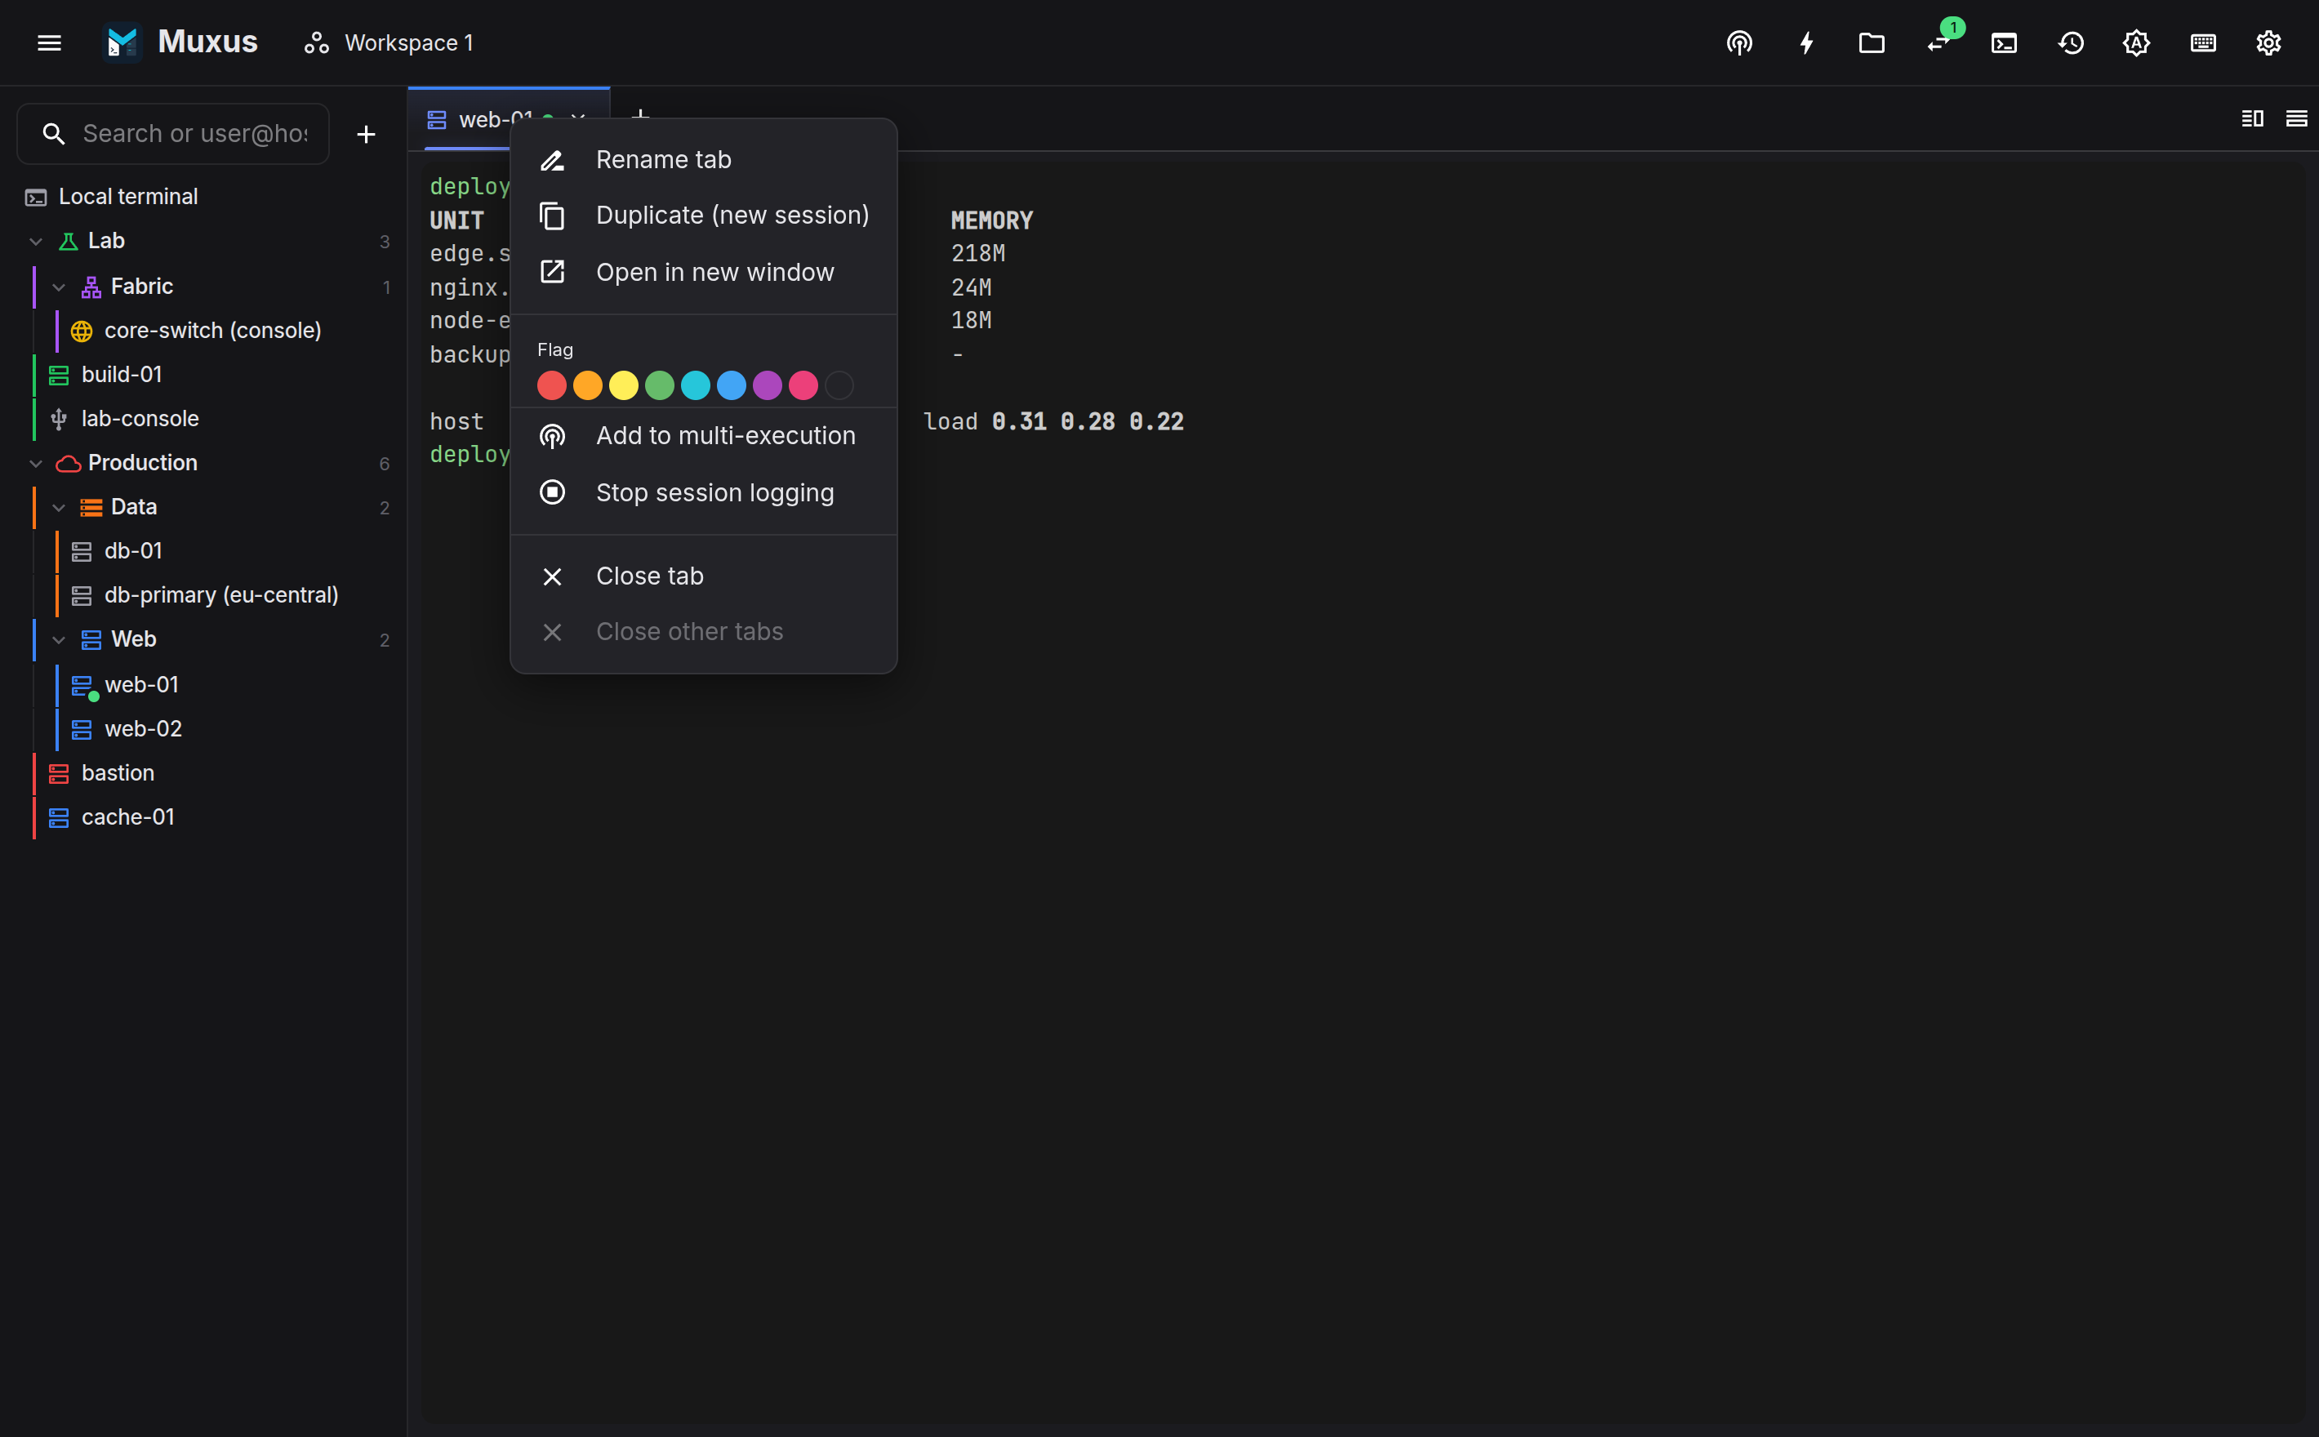
Task: Click the Open in new window icon
Action: tap(552, 272)
